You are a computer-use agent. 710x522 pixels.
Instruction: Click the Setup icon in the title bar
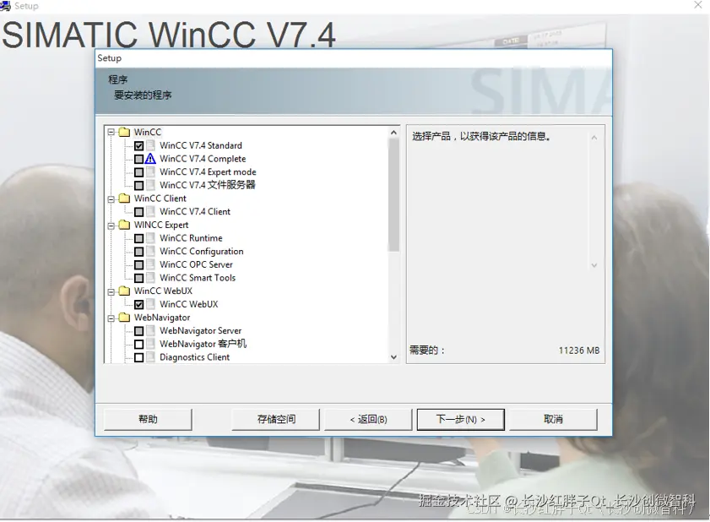(5, 6)
